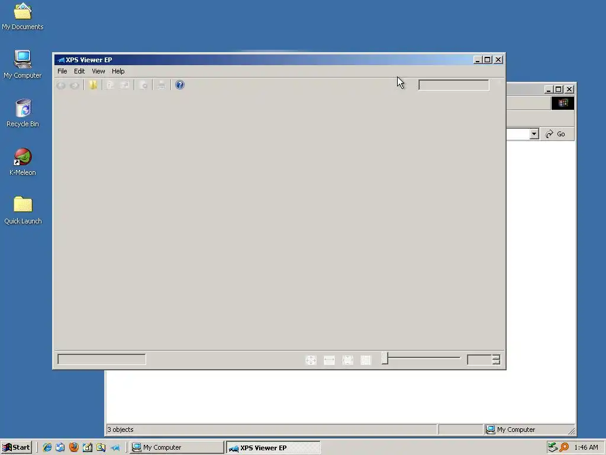Click the XPS Viewer EP taskbar button
This screenshot has width=606, height=455.
click(273, 448)
